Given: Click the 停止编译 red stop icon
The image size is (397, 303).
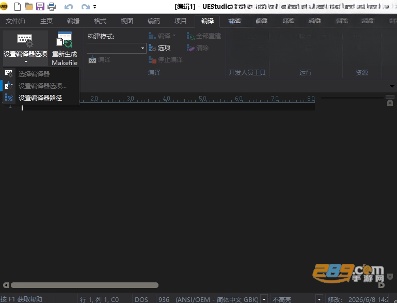Looking at the screenshot, I should 152,60.
